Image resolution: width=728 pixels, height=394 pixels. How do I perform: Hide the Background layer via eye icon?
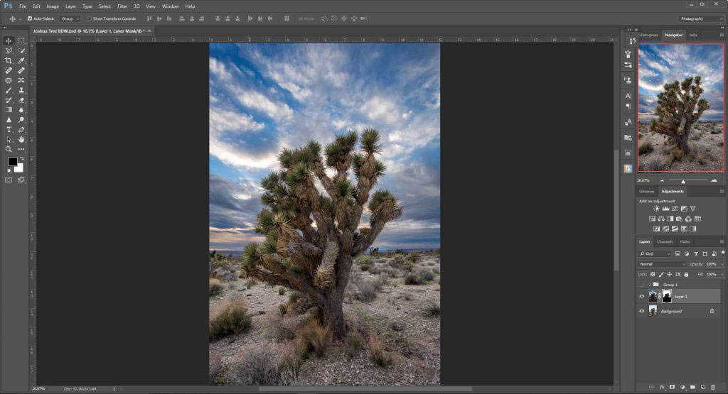tap(642, 311)
